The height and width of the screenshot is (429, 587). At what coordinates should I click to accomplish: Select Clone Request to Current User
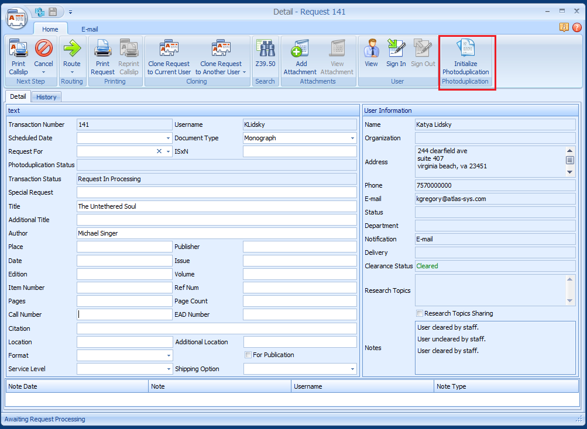(169, 56)
